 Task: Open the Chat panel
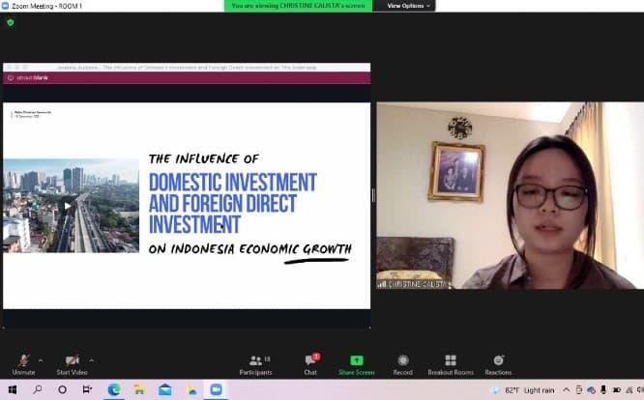310,360
